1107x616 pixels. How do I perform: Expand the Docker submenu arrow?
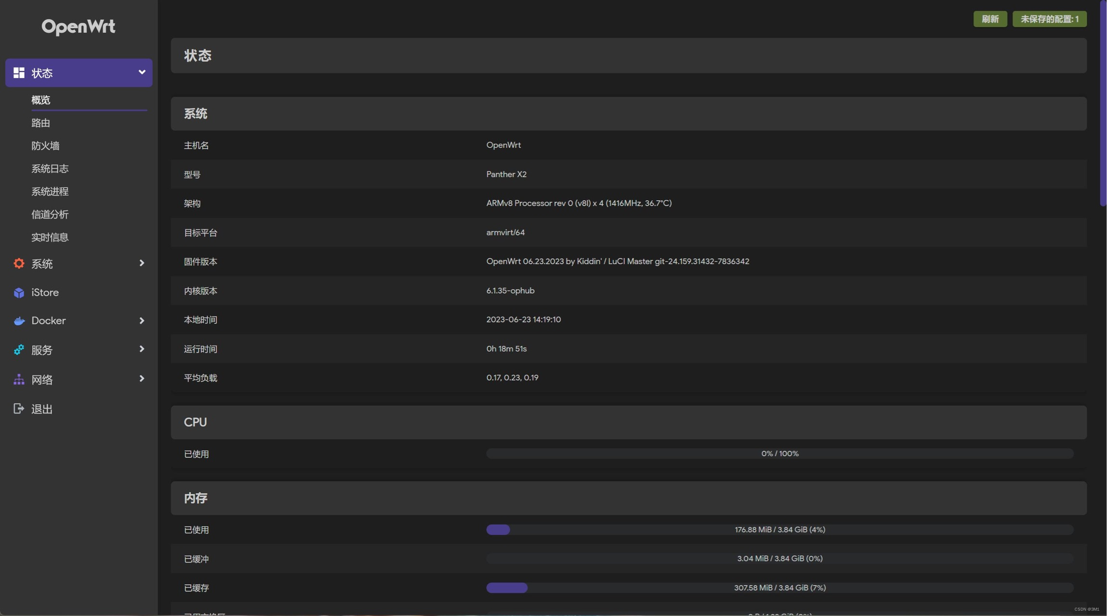142,321
